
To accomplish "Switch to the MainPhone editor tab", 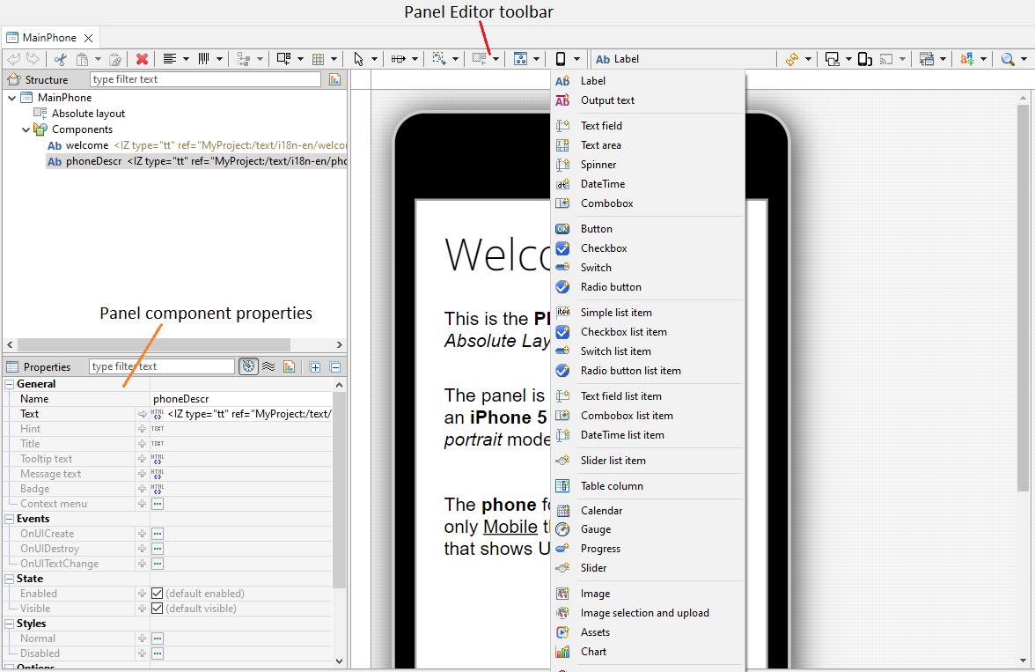I will [49, 38].
